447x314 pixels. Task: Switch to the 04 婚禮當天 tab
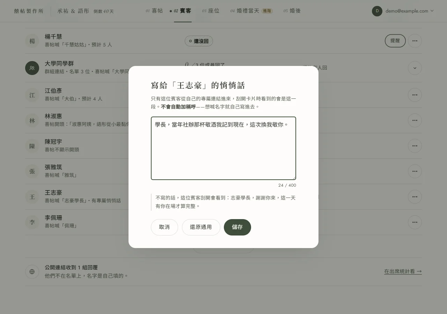pos(251,11)
